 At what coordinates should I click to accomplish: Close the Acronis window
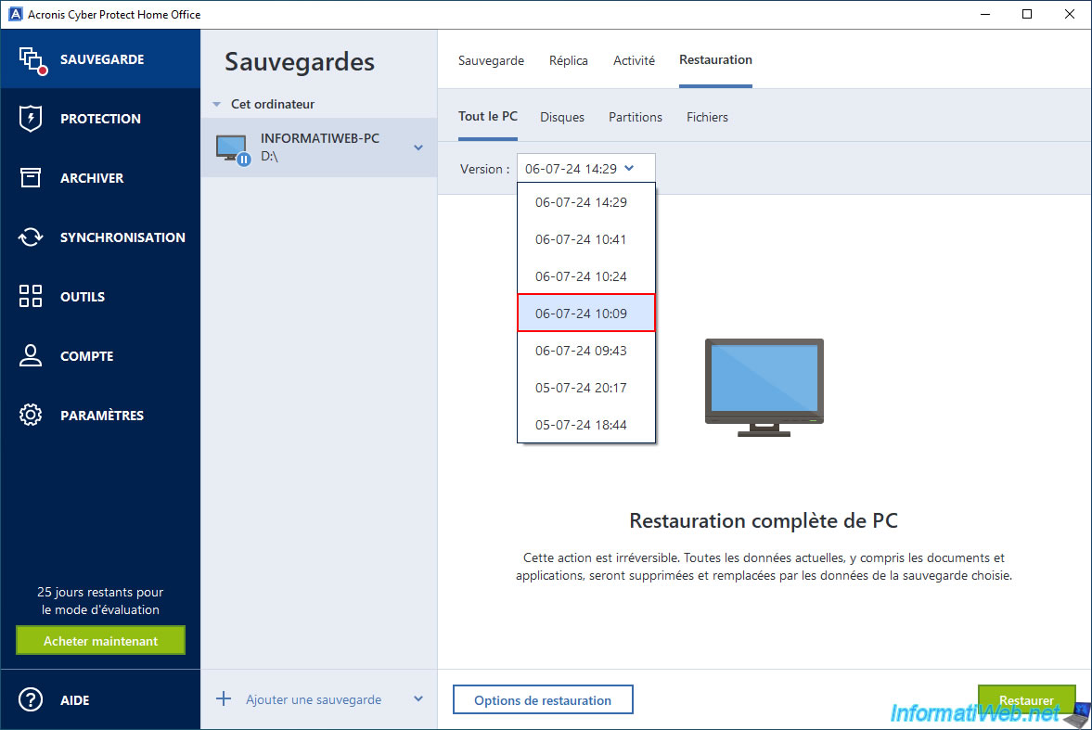[x=1069, y=14]
